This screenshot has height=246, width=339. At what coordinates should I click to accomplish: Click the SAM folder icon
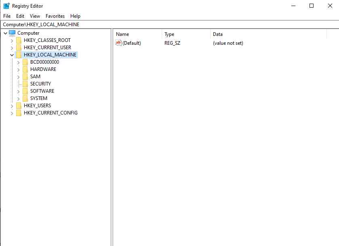(x=25, y=77)
